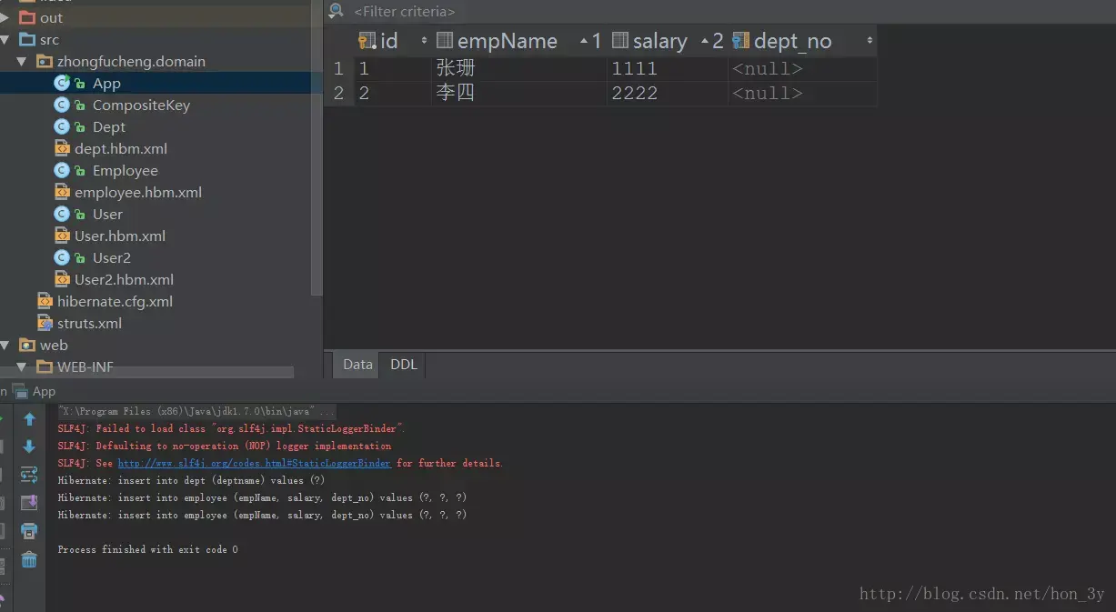Click the Clear All trash icon
1116x612 pixels.
[29, 559]
